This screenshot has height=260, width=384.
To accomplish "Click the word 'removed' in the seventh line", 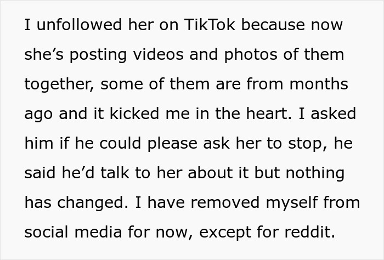I will (225, 203).
